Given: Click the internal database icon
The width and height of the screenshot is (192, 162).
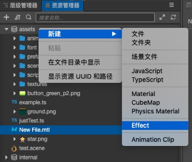Looking at the screenshot, I should [14, 157].
